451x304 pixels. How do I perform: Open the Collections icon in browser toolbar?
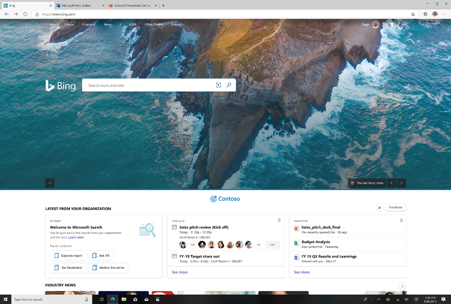click(x=425, y=14)
